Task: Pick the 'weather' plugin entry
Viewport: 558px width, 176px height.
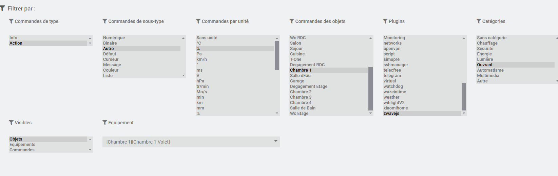Action: click(391, 97)
